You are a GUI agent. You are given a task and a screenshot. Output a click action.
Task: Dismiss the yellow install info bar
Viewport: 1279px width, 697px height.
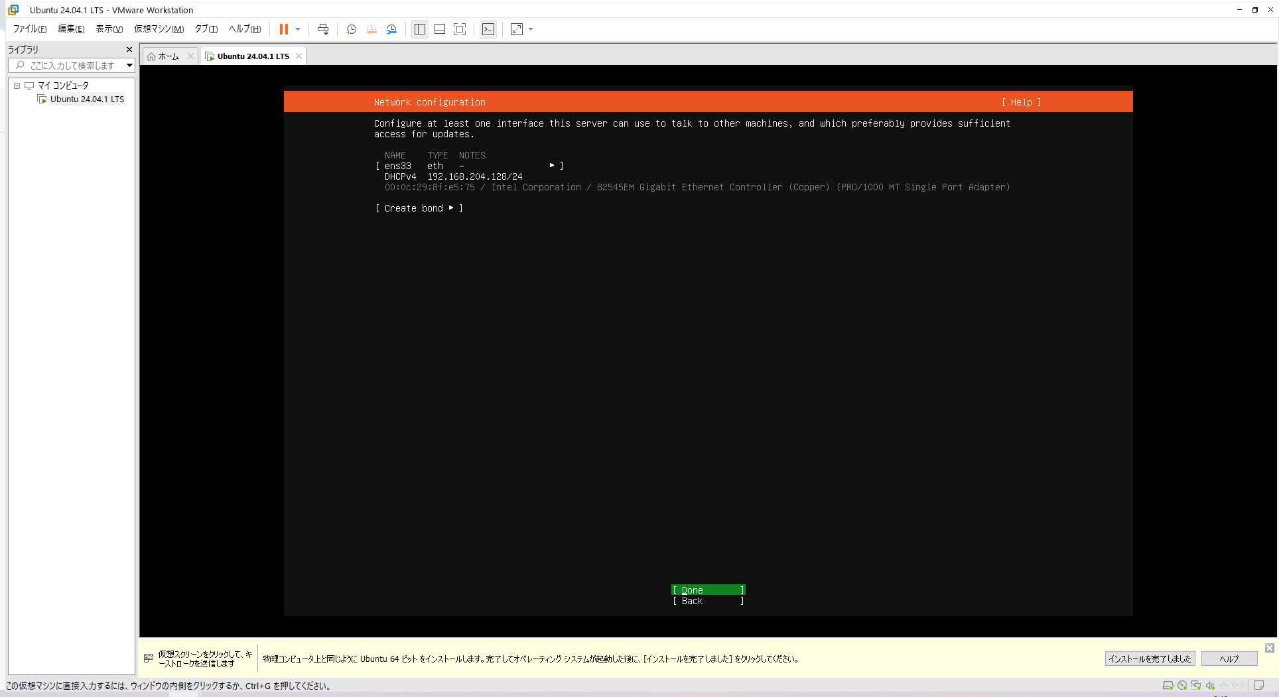point(1269,648)
